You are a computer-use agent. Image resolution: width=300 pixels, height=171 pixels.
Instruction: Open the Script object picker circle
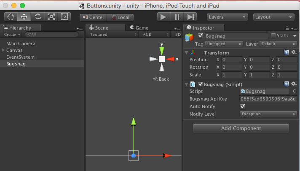point(295,91)
